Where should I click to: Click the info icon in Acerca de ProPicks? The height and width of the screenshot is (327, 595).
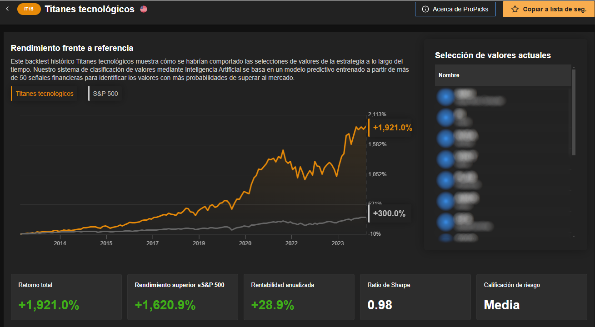pos(425,9)
